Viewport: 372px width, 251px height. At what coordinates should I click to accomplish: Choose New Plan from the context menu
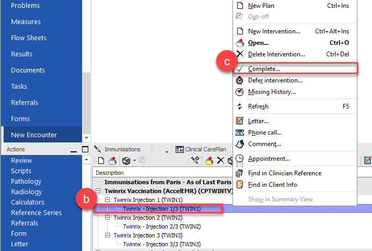tap(295, 6)
